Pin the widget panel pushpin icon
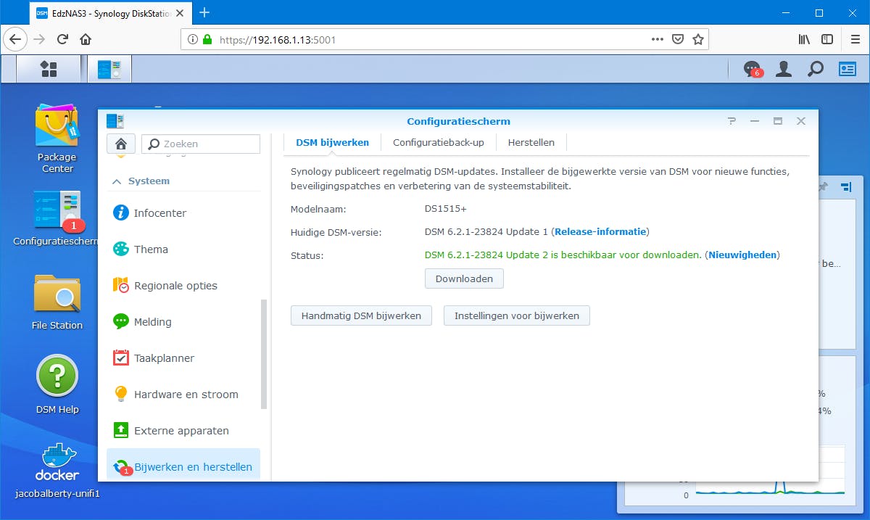 (822, 187)
